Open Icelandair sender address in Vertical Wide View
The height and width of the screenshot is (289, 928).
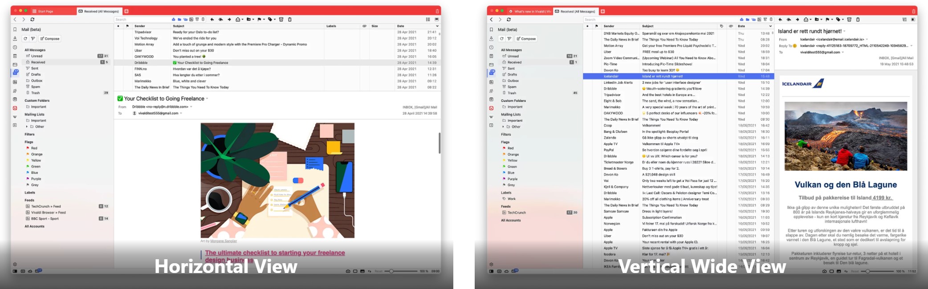tap(832, 39)
